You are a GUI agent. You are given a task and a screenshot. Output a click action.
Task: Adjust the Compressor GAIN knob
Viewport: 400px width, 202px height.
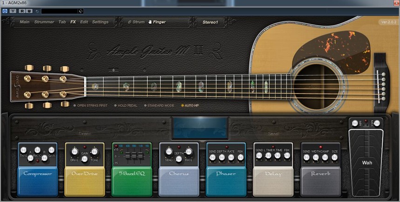[52, 150]
